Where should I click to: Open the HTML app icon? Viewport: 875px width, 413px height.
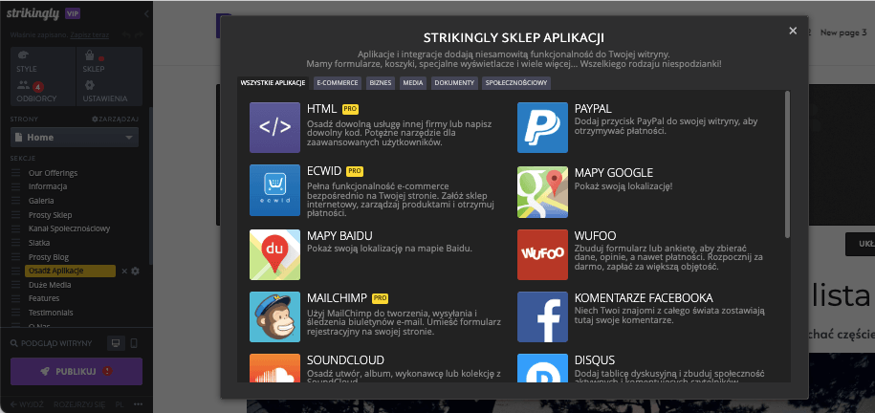[274, 128]
